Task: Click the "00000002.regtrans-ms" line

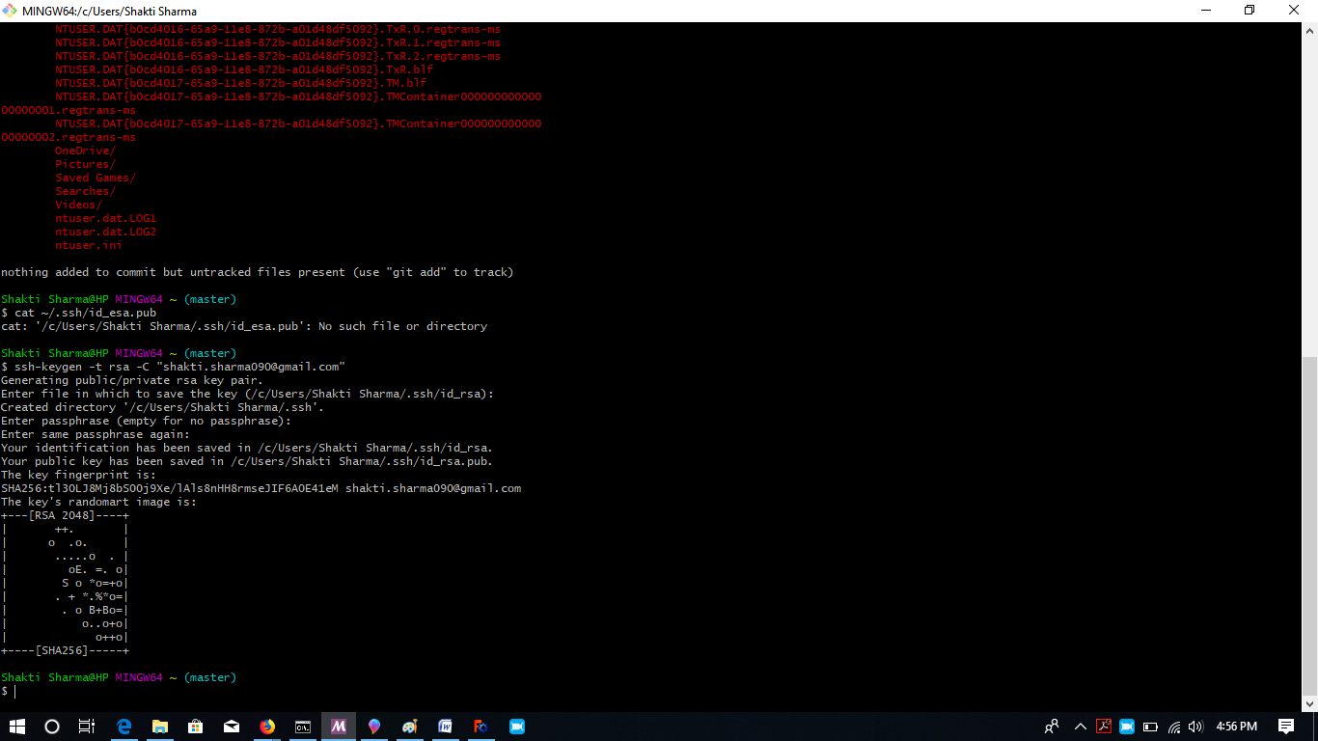Action: [69, 137]
